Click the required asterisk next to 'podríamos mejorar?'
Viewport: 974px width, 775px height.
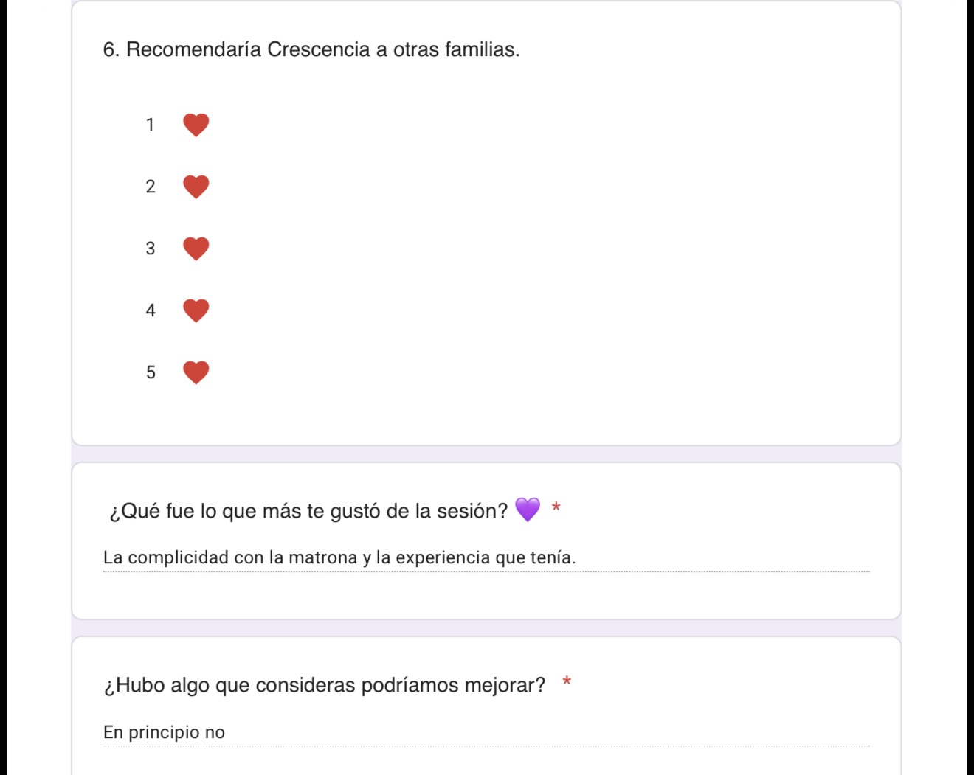coord(567,681)
